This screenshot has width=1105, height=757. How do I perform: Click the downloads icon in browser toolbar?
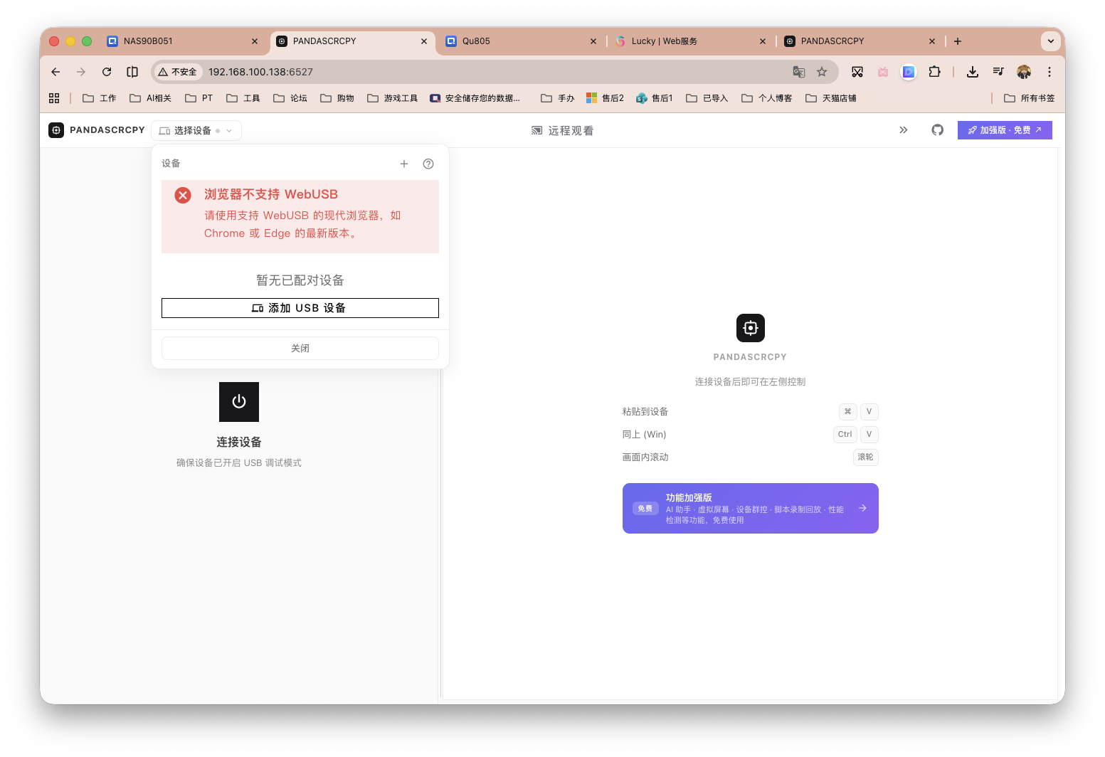[x=972, y=72]
